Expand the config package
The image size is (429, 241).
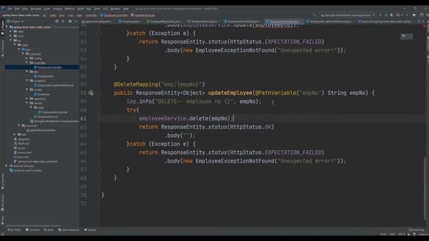point(27,58)
